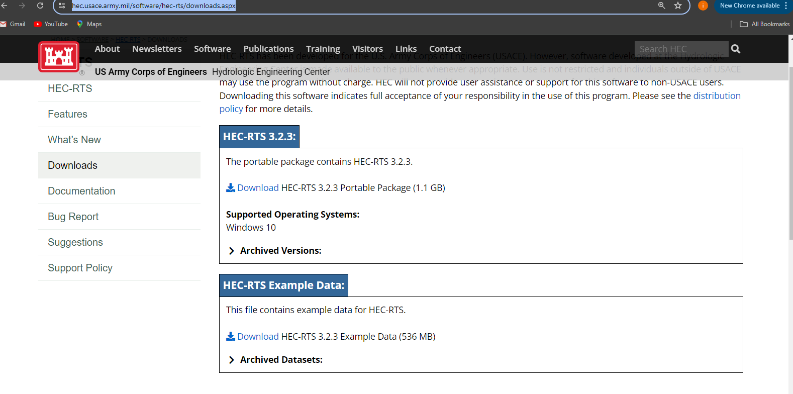Open the distribution policy link
The image size is (793, 394).
[717, 95]
